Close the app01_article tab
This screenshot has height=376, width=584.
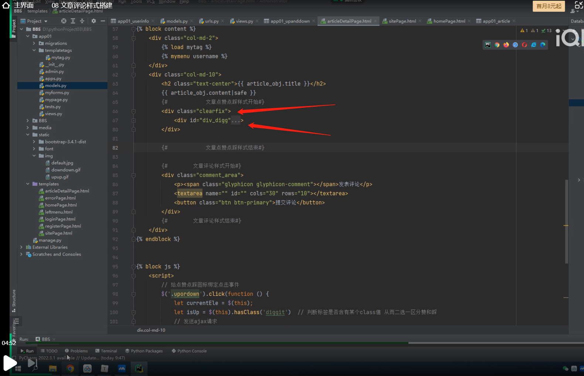pos(514,21)
